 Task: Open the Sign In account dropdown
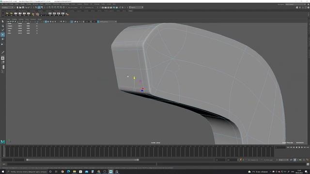tap(136, 8)
